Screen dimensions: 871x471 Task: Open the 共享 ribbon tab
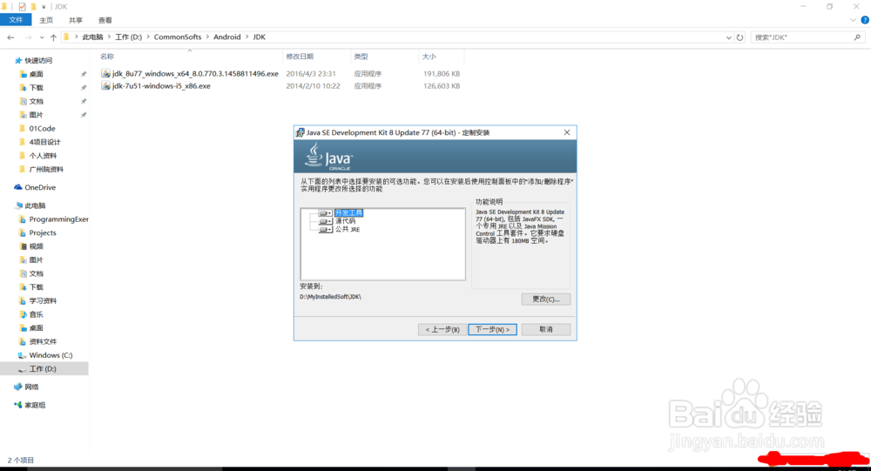click(x=76, y=20)
